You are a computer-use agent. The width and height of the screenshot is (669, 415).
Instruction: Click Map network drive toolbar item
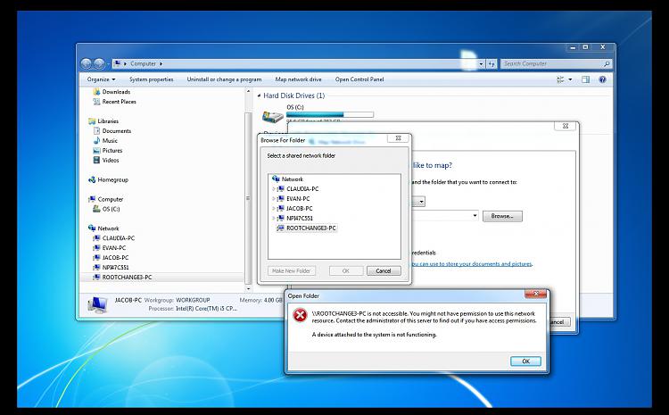pyautogui.click(x=298, y=79)
